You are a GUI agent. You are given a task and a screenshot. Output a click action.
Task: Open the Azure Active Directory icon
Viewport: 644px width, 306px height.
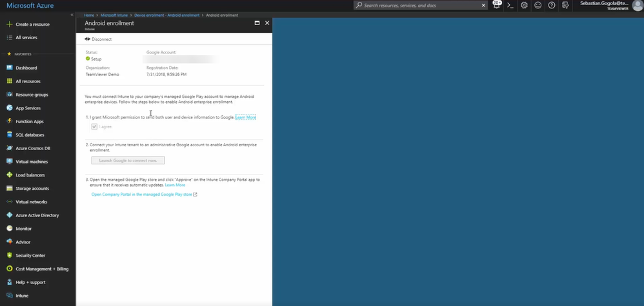[x=10, y=215]
